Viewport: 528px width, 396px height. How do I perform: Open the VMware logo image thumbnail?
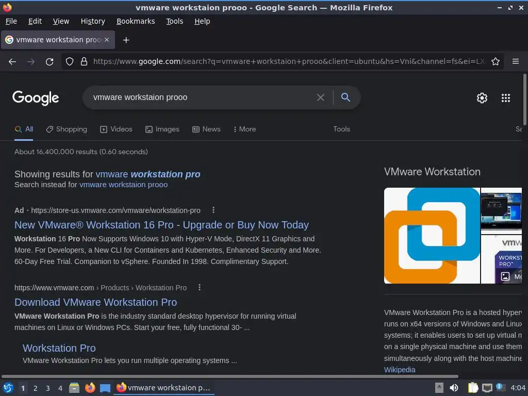click(432, 236)
